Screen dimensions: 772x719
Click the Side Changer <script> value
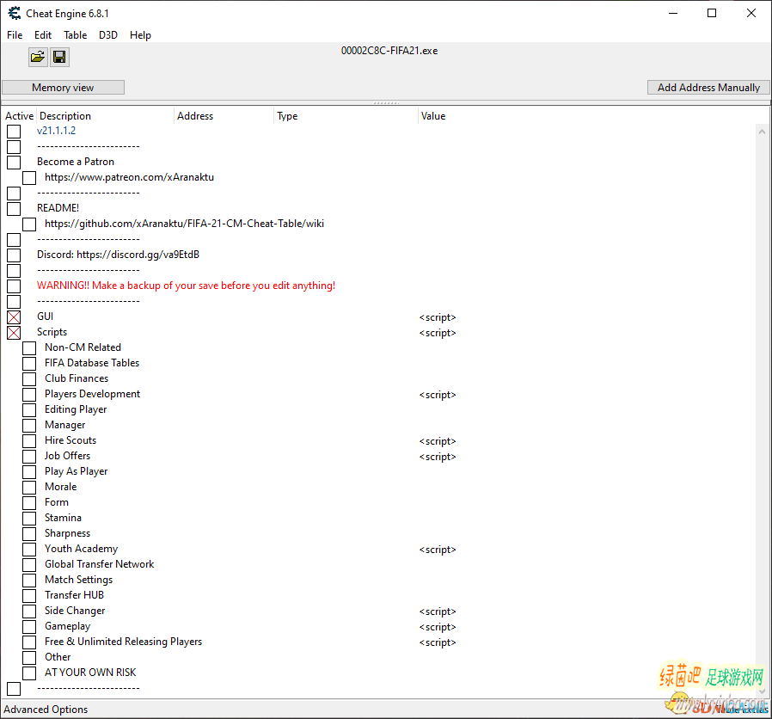click(x=438, y=611)
